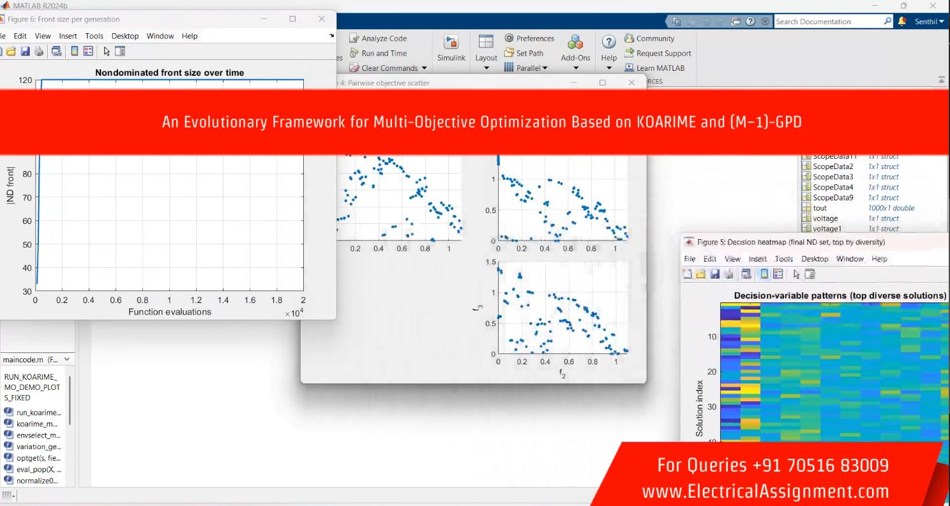Toggle Edit Plot arrow in Figure 6 toolbar
The image size is (950, 506).
point(107,52)
